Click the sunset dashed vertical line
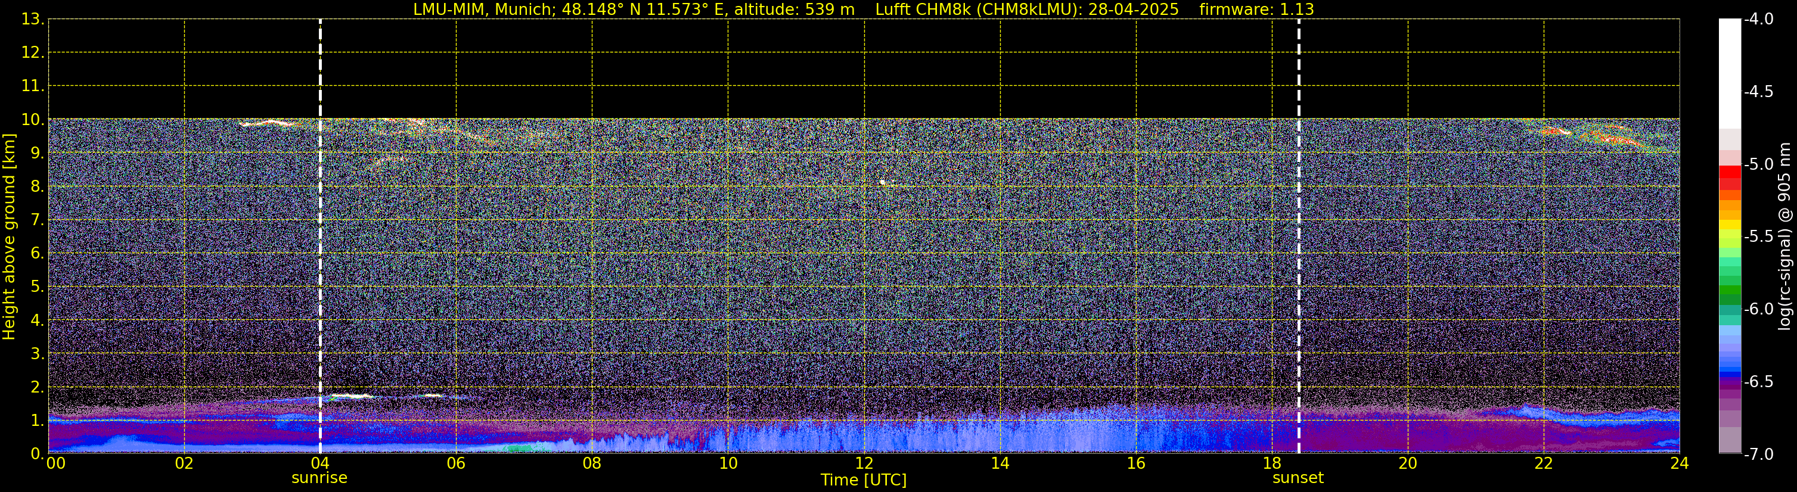This screenshot has width=1797, height=492. click(1299, 236)
